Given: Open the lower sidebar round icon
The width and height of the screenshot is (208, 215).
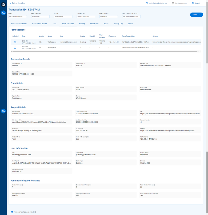Looking at the screenshot, I should click(x=3, y=111).
